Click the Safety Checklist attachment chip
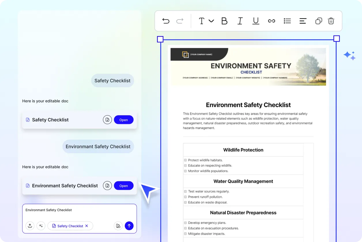The image size is (362, 242). coord(70,226)
